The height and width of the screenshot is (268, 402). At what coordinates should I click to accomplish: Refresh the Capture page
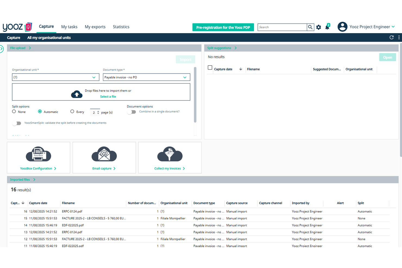(391, 37)
